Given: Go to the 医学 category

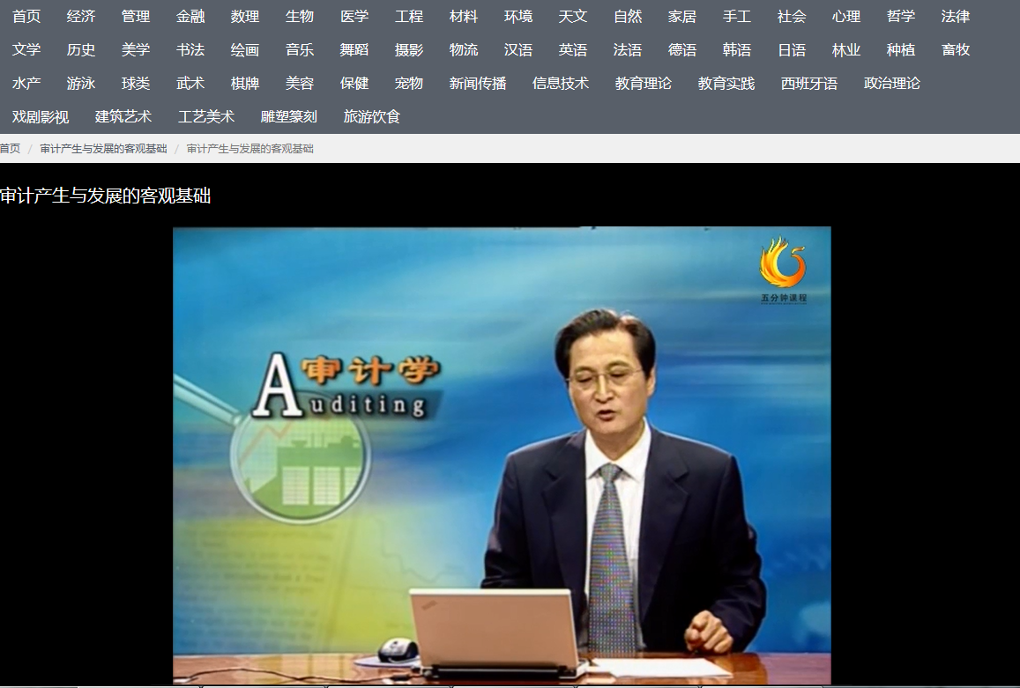Looking at the screenshot, I should (354, 17).
